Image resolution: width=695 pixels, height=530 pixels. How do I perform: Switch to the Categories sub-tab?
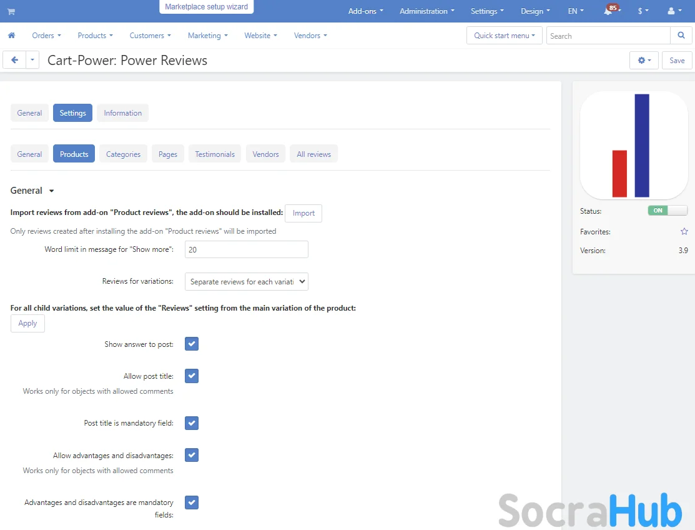[123, 154]
